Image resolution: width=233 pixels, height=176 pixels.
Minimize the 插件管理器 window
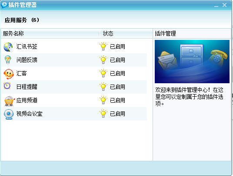pos(216,6)
